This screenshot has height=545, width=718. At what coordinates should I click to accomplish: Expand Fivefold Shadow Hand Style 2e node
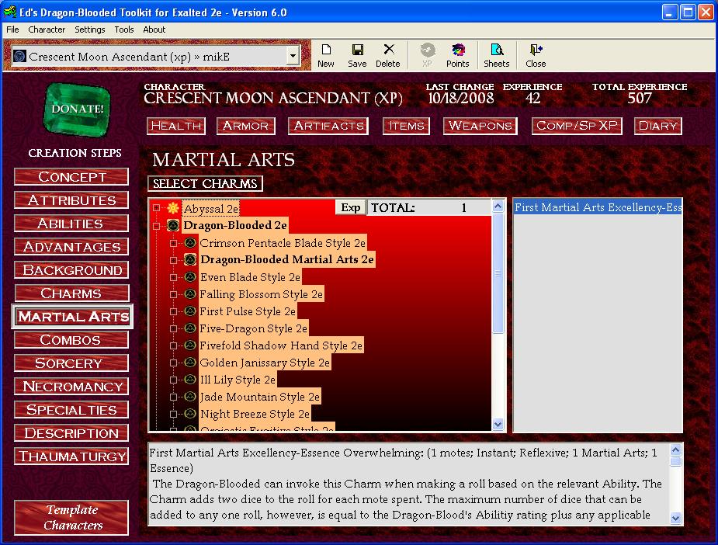[x=173, y=345]
